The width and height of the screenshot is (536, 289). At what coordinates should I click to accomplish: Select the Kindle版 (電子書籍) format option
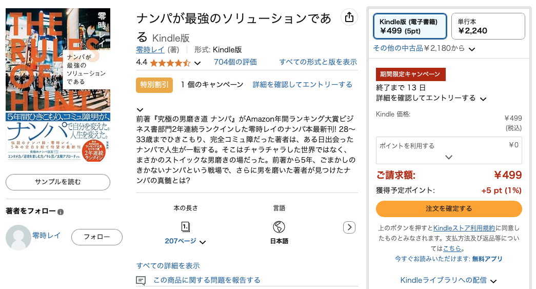point(409,26)
